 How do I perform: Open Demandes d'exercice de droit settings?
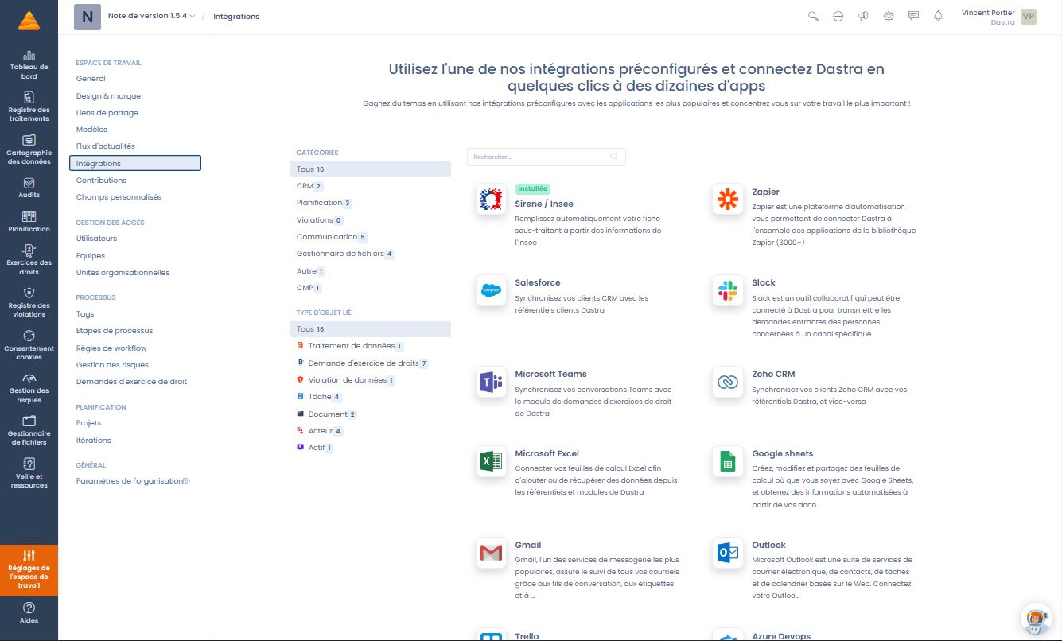131,382
